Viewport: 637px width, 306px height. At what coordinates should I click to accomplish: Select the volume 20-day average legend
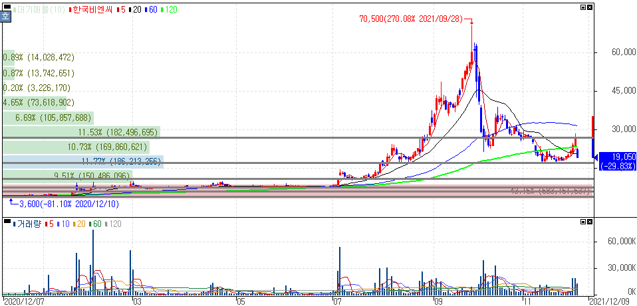pyautogui.click(x=80, y=224)
